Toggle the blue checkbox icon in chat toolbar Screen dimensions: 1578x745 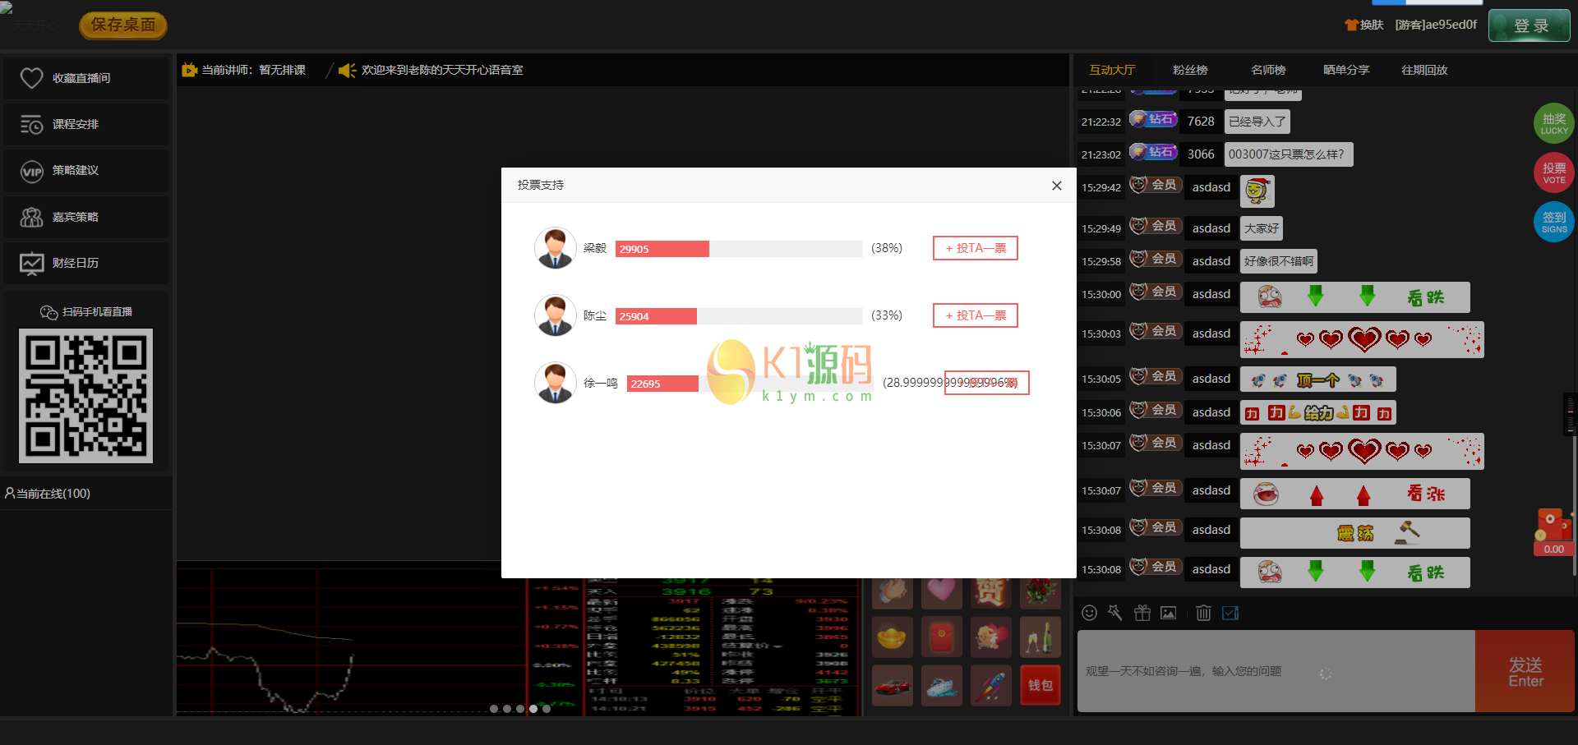coord(1230,613)
